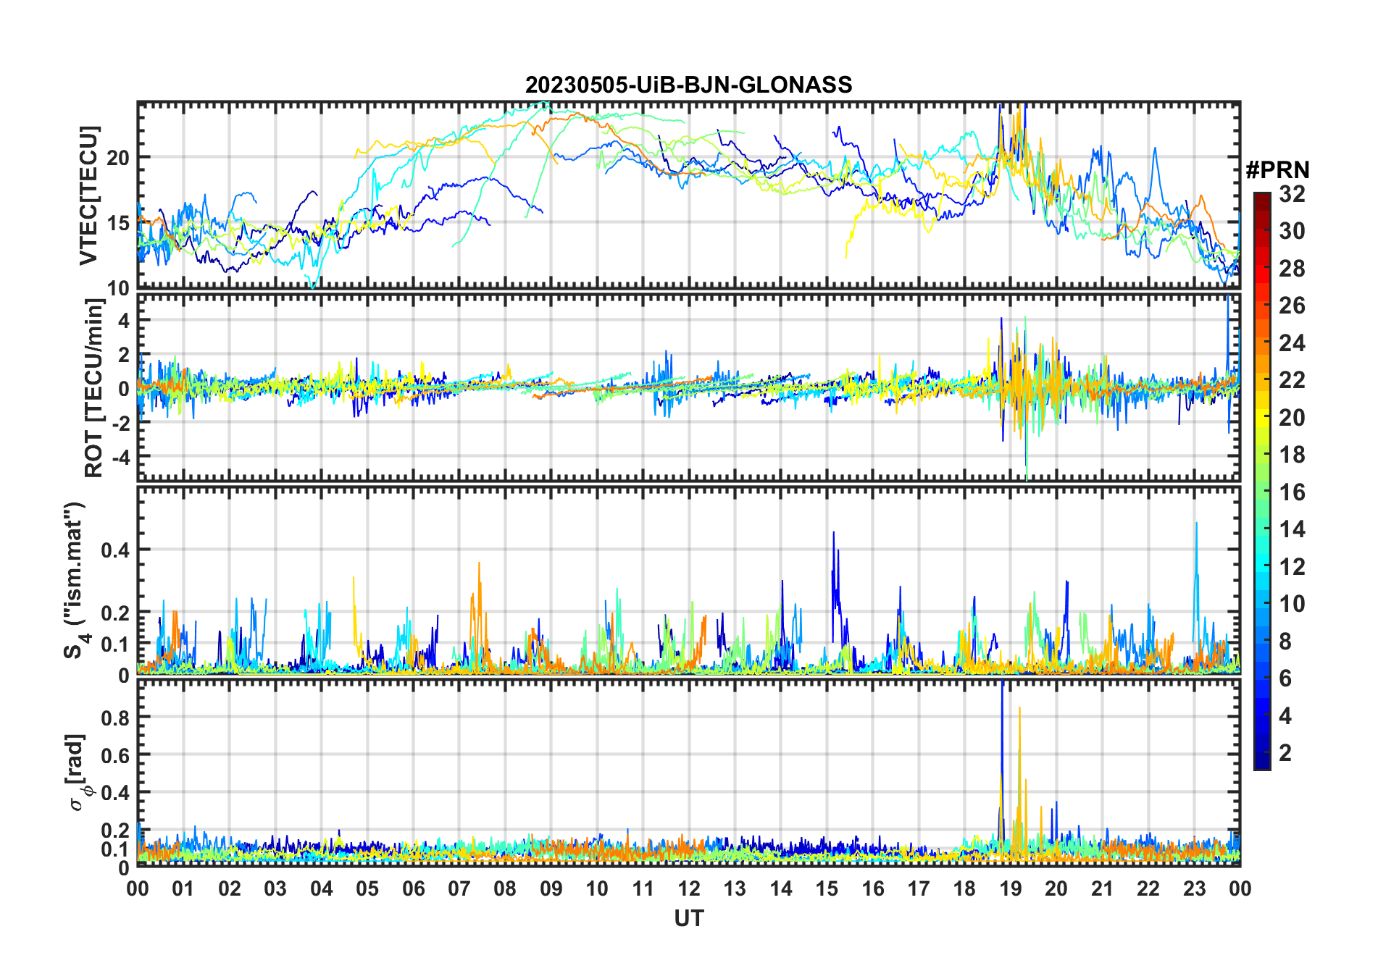This screenshot has height=963, width=1378.
Task: Select the 19 hour tick on UT axis
Action: tap(1010, 888)
